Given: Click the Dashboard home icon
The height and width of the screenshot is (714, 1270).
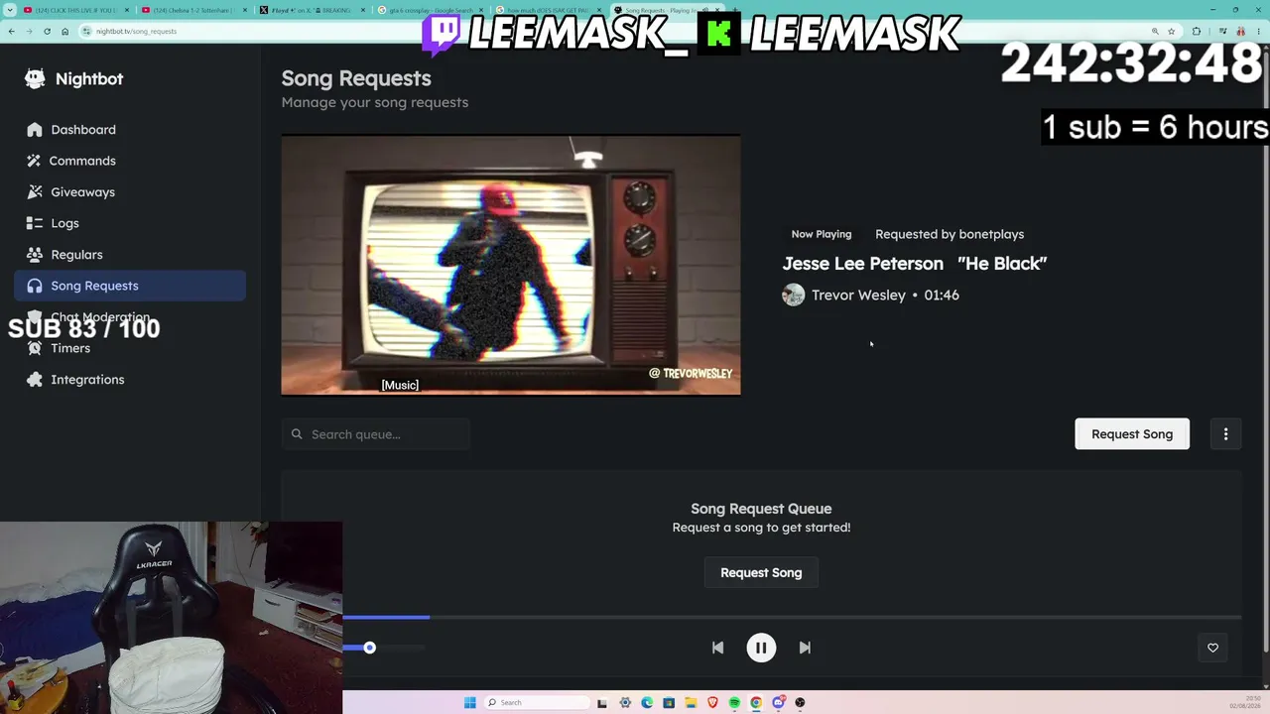Looking at the screenshot, I should coord(35,130).
